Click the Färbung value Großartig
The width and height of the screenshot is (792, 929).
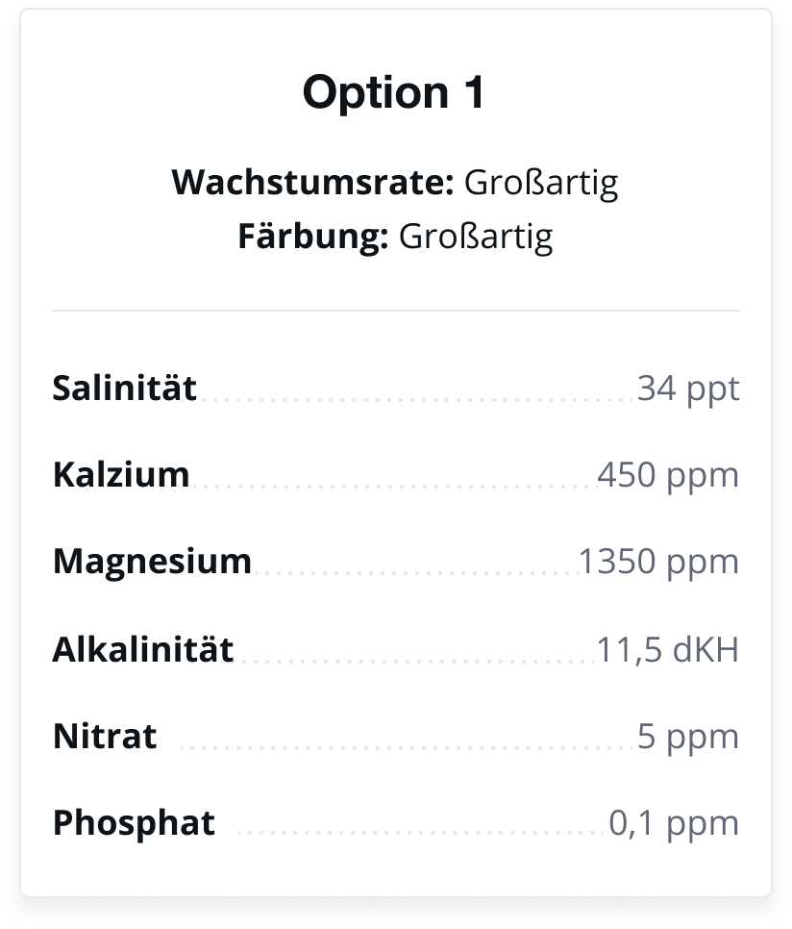(476, 238)
